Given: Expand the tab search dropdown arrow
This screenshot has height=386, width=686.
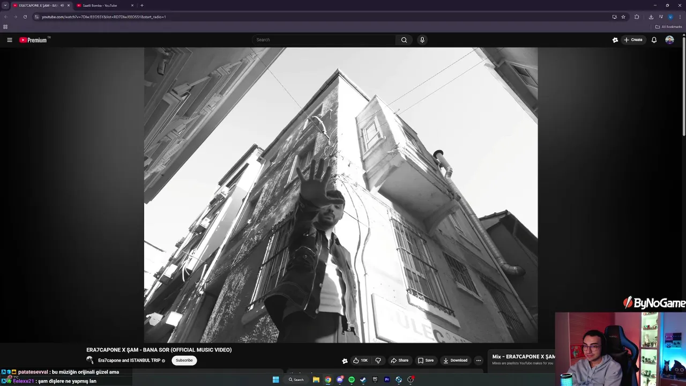Looking at the screenshot, I should 5,5.
